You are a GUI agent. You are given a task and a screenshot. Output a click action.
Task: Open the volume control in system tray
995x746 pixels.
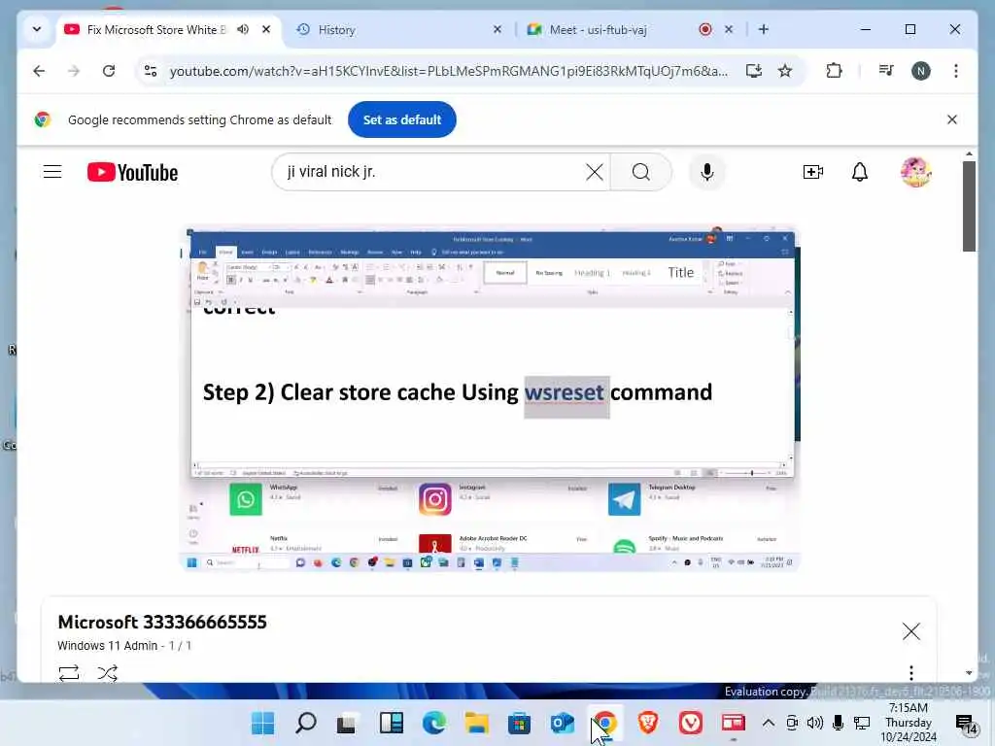tap(815, 723)
